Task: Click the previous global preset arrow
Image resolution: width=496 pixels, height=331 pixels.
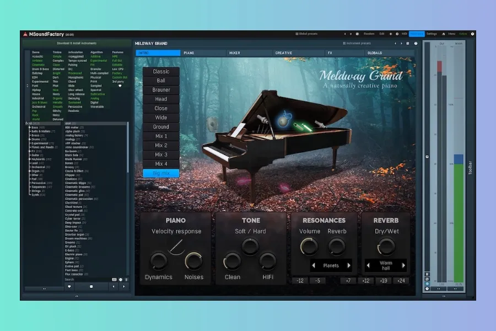Action: coord(345,34)
